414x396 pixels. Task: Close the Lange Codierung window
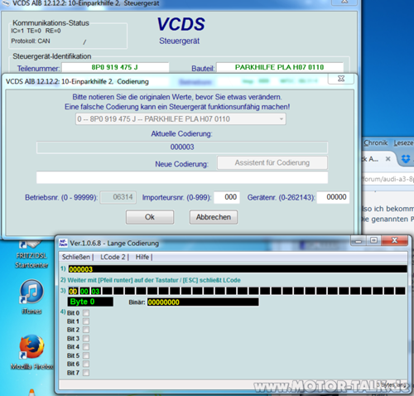(395, 240)
